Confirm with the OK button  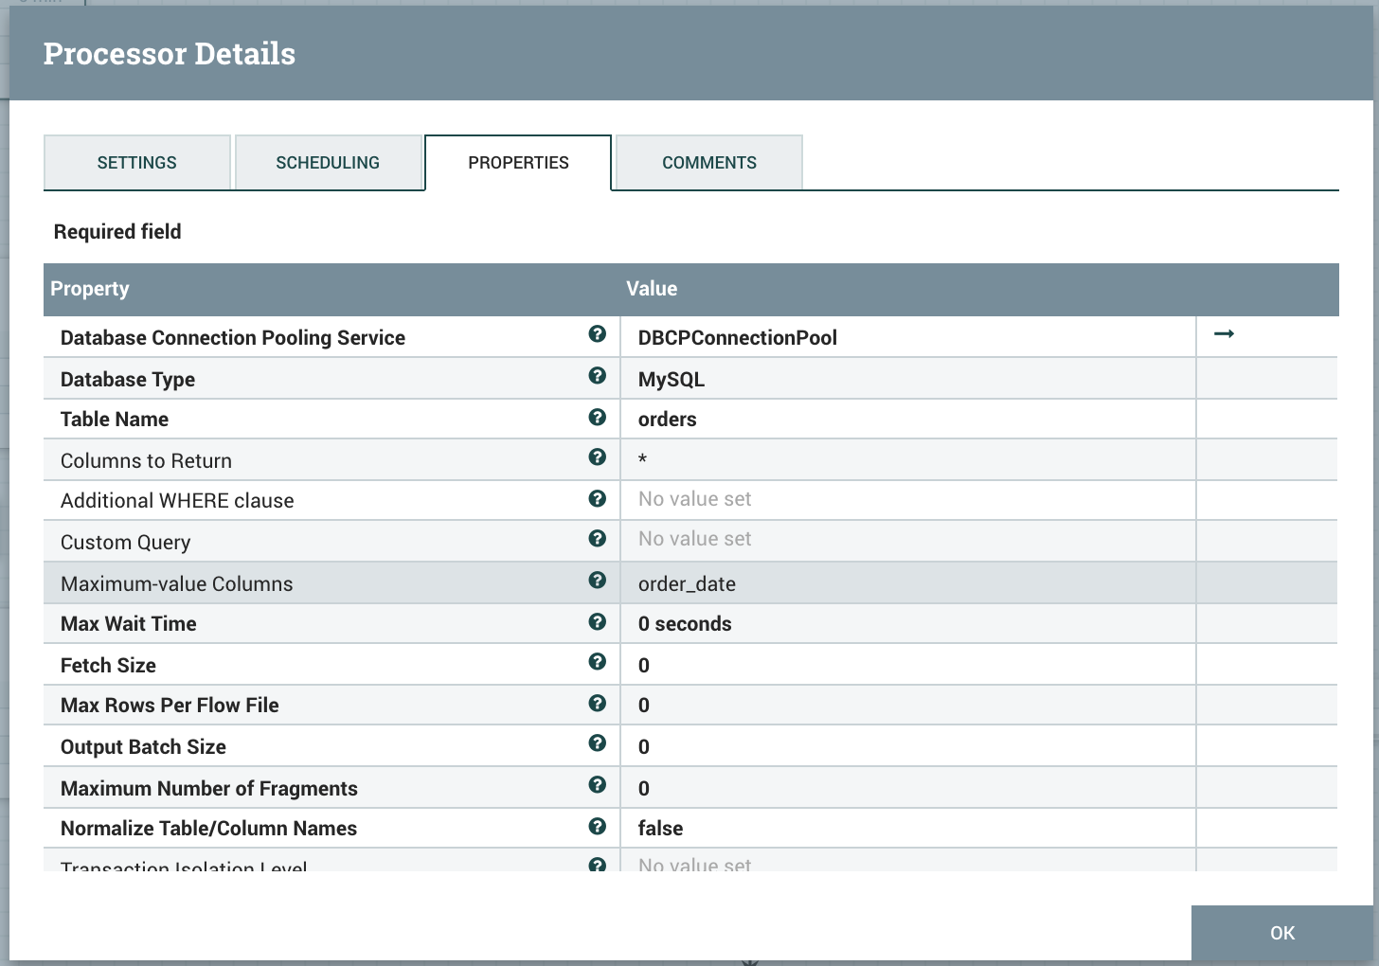tap(1282, 933)
